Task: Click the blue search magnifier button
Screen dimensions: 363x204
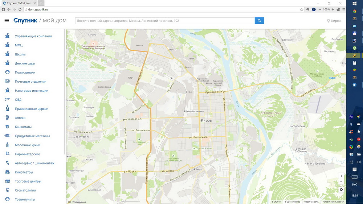Action: [x=259, y=21]
